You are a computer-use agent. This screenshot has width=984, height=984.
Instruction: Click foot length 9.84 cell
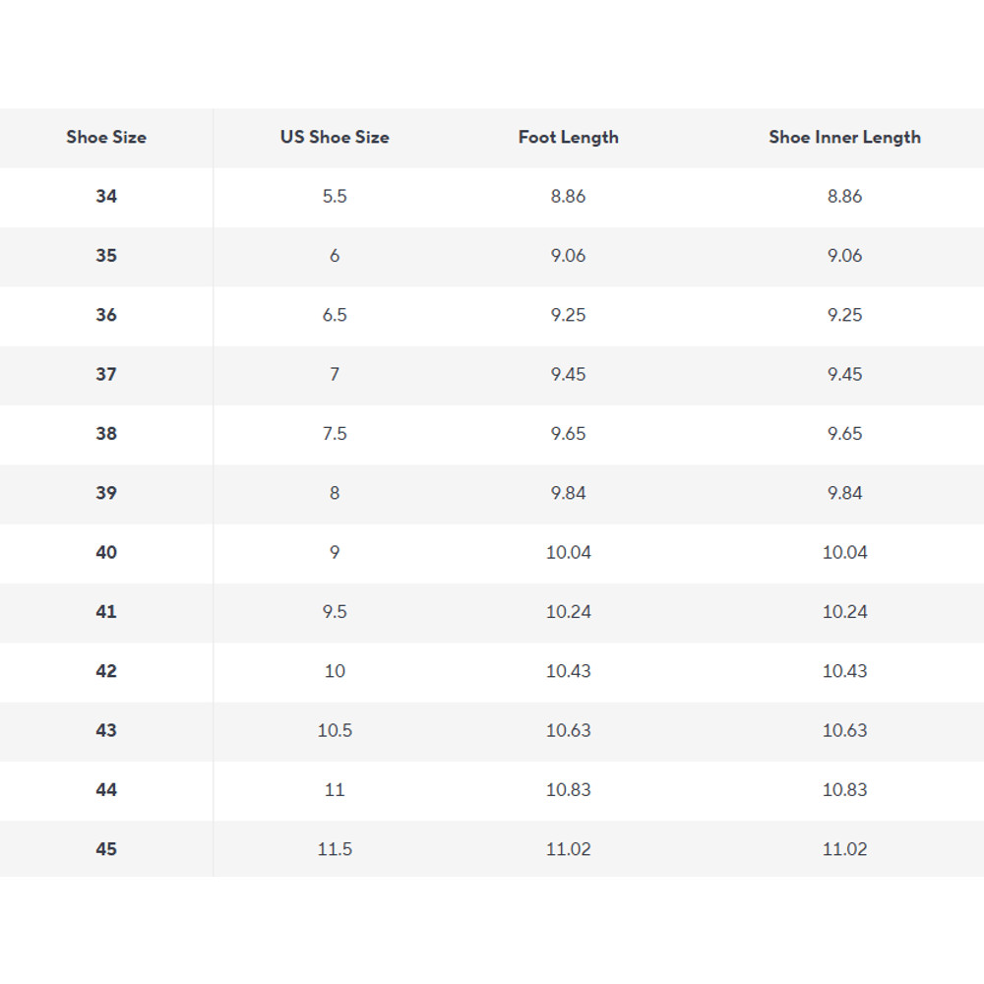569,493
